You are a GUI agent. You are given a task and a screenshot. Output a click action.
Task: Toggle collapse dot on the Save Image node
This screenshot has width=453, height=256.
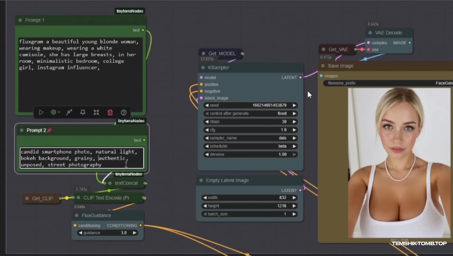pyautogui.click(x=323, y=66)
